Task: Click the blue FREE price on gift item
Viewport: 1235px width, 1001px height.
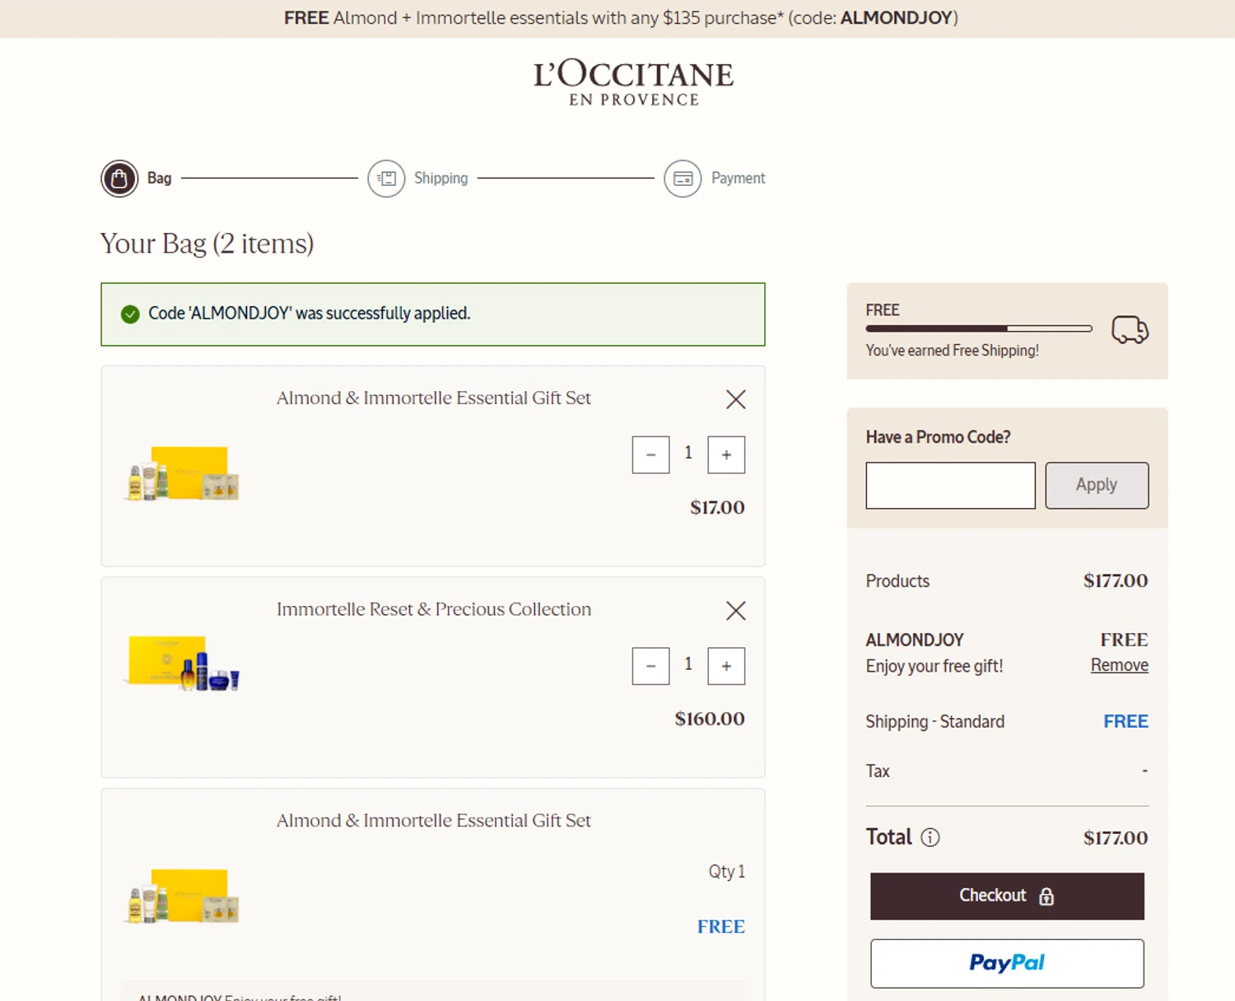Action: tap(721, 927)
